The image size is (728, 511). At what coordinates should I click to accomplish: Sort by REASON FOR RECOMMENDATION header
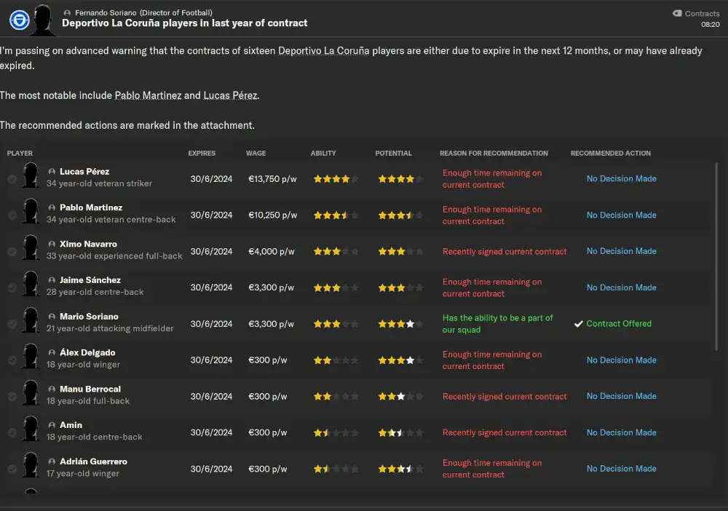coord(494,153)
